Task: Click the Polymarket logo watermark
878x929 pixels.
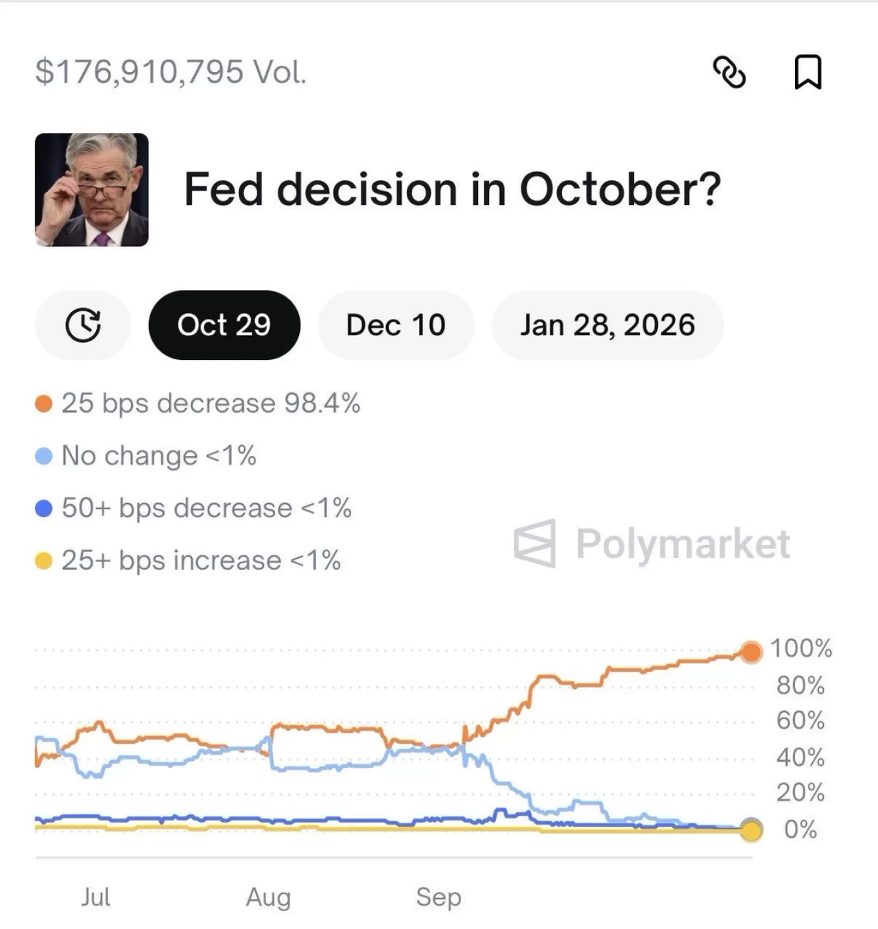Action: click(x=652, y=544)
